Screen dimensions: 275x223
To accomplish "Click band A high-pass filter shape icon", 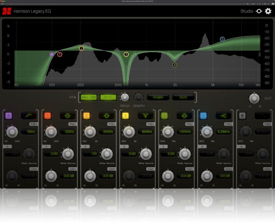I will point(29,116).
